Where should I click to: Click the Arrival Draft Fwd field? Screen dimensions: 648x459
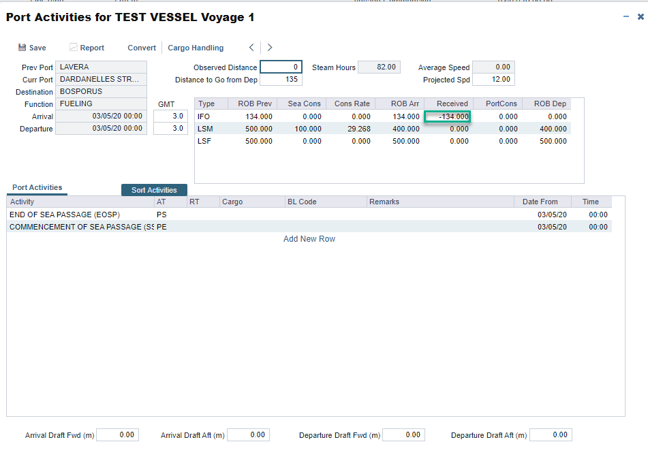click(x=117, y=434)
